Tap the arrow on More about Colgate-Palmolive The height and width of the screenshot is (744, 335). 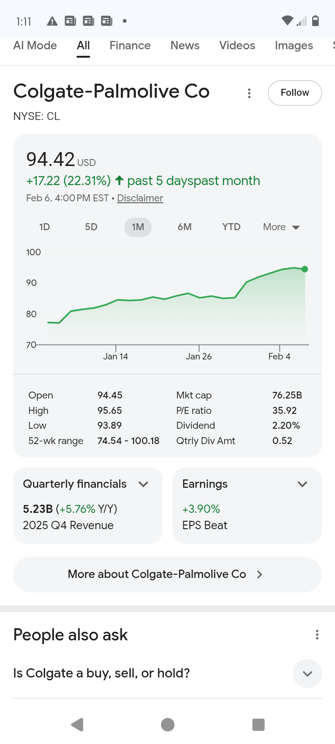(x=260, y=574)
